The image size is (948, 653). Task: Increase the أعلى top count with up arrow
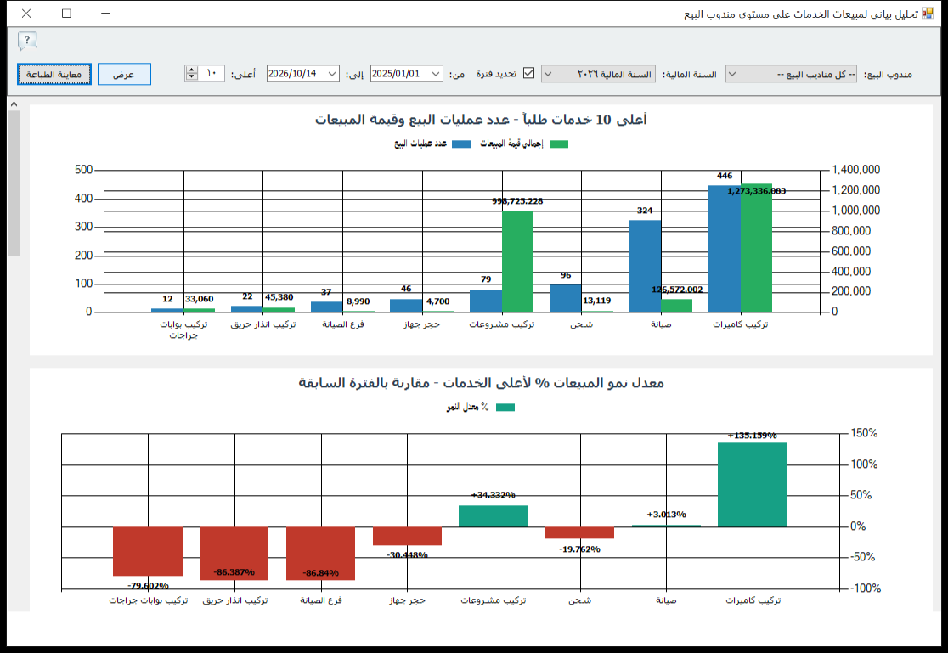click(192, 70)
